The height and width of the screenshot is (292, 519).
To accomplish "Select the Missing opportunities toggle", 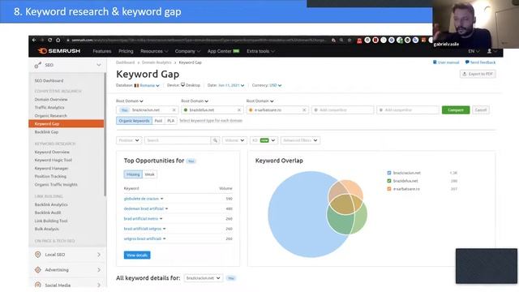I will click(x=133, y=174).
